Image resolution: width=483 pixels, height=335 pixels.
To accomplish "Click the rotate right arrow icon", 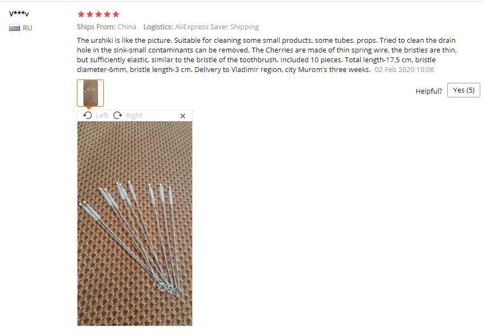I will 118,115.
